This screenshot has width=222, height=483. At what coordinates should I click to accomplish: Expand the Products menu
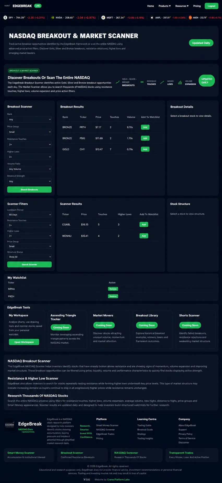pyautogui.click(x=165, y=6)
